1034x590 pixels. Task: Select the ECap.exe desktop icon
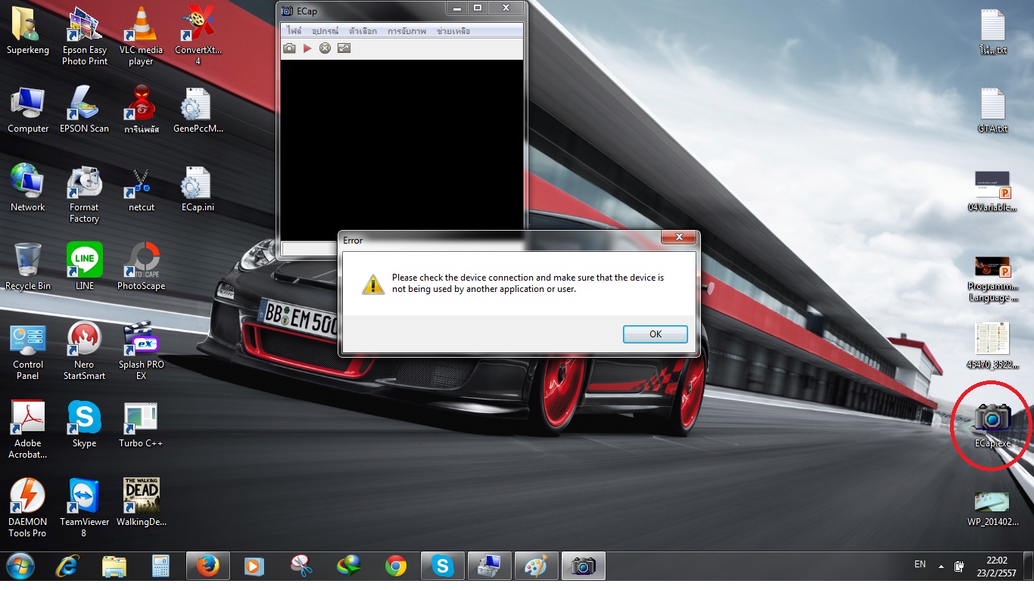(992, 425)
